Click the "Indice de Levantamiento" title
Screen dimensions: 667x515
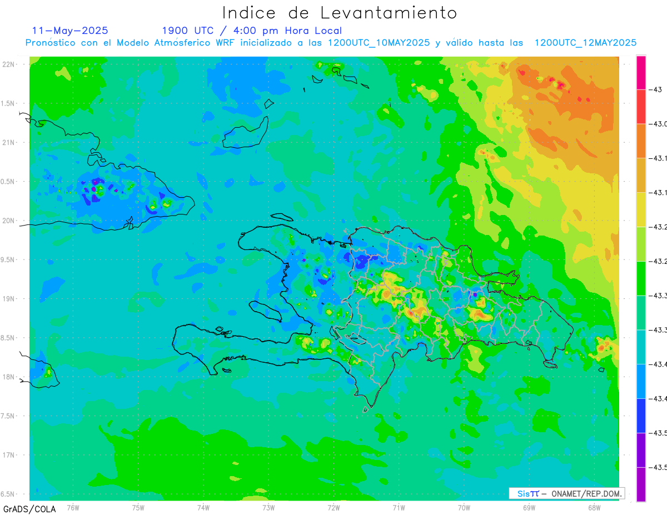pos(340,13)
